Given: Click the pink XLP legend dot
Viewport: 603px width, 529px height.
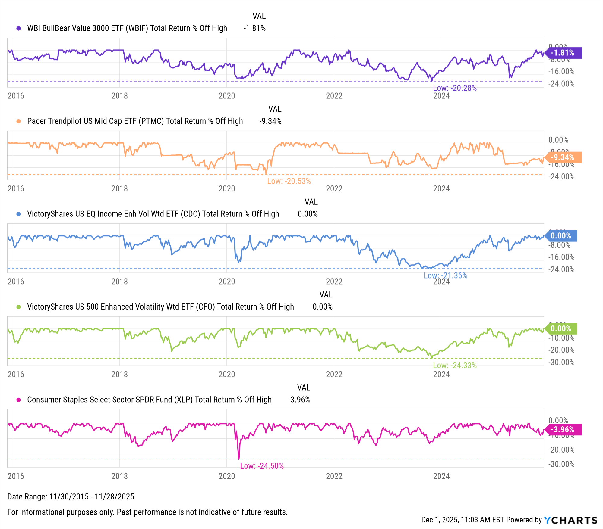Looking at the screenshot, I should click(x=19, y=400).
